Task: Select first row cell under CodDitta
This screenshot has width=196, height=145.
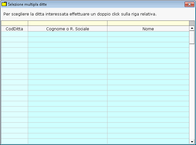Action: tap(15, 34)
